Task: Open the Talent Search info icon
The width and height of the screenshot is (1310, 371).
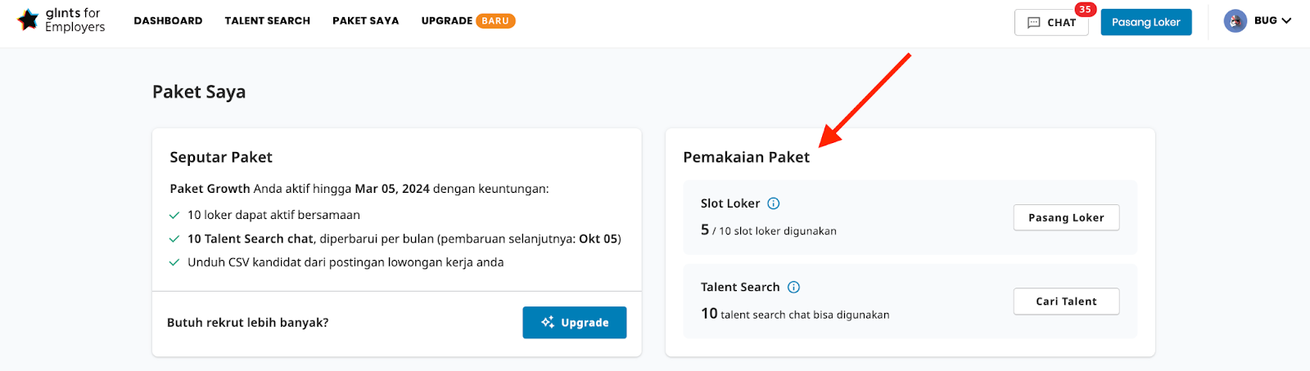Action: click(x=793, y=287)
